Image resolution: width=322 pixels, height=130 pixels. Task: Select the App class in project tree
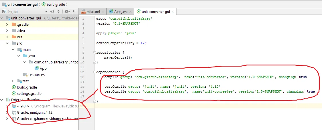pos(43,68)
